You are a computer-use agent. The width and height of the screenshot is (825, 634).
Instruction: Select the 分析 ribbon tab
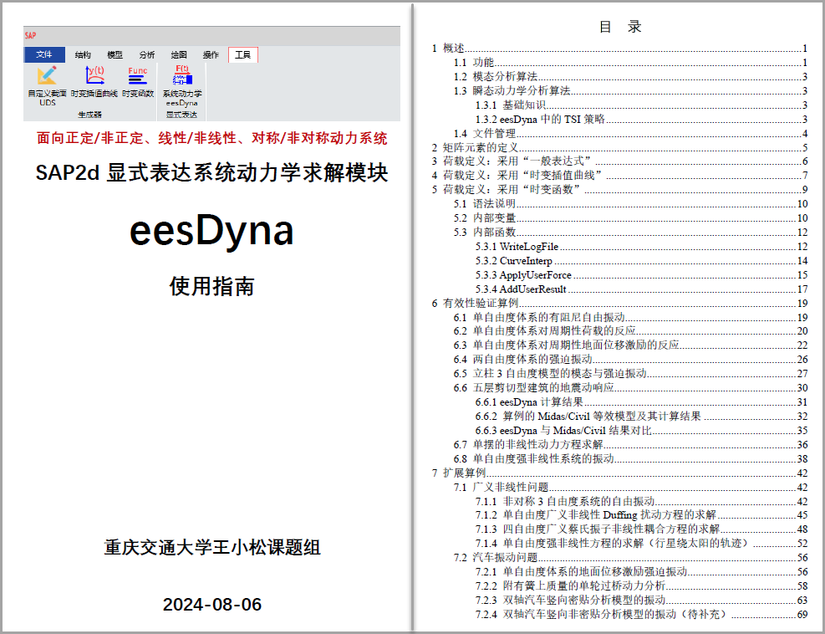click(x=147, y=54)
